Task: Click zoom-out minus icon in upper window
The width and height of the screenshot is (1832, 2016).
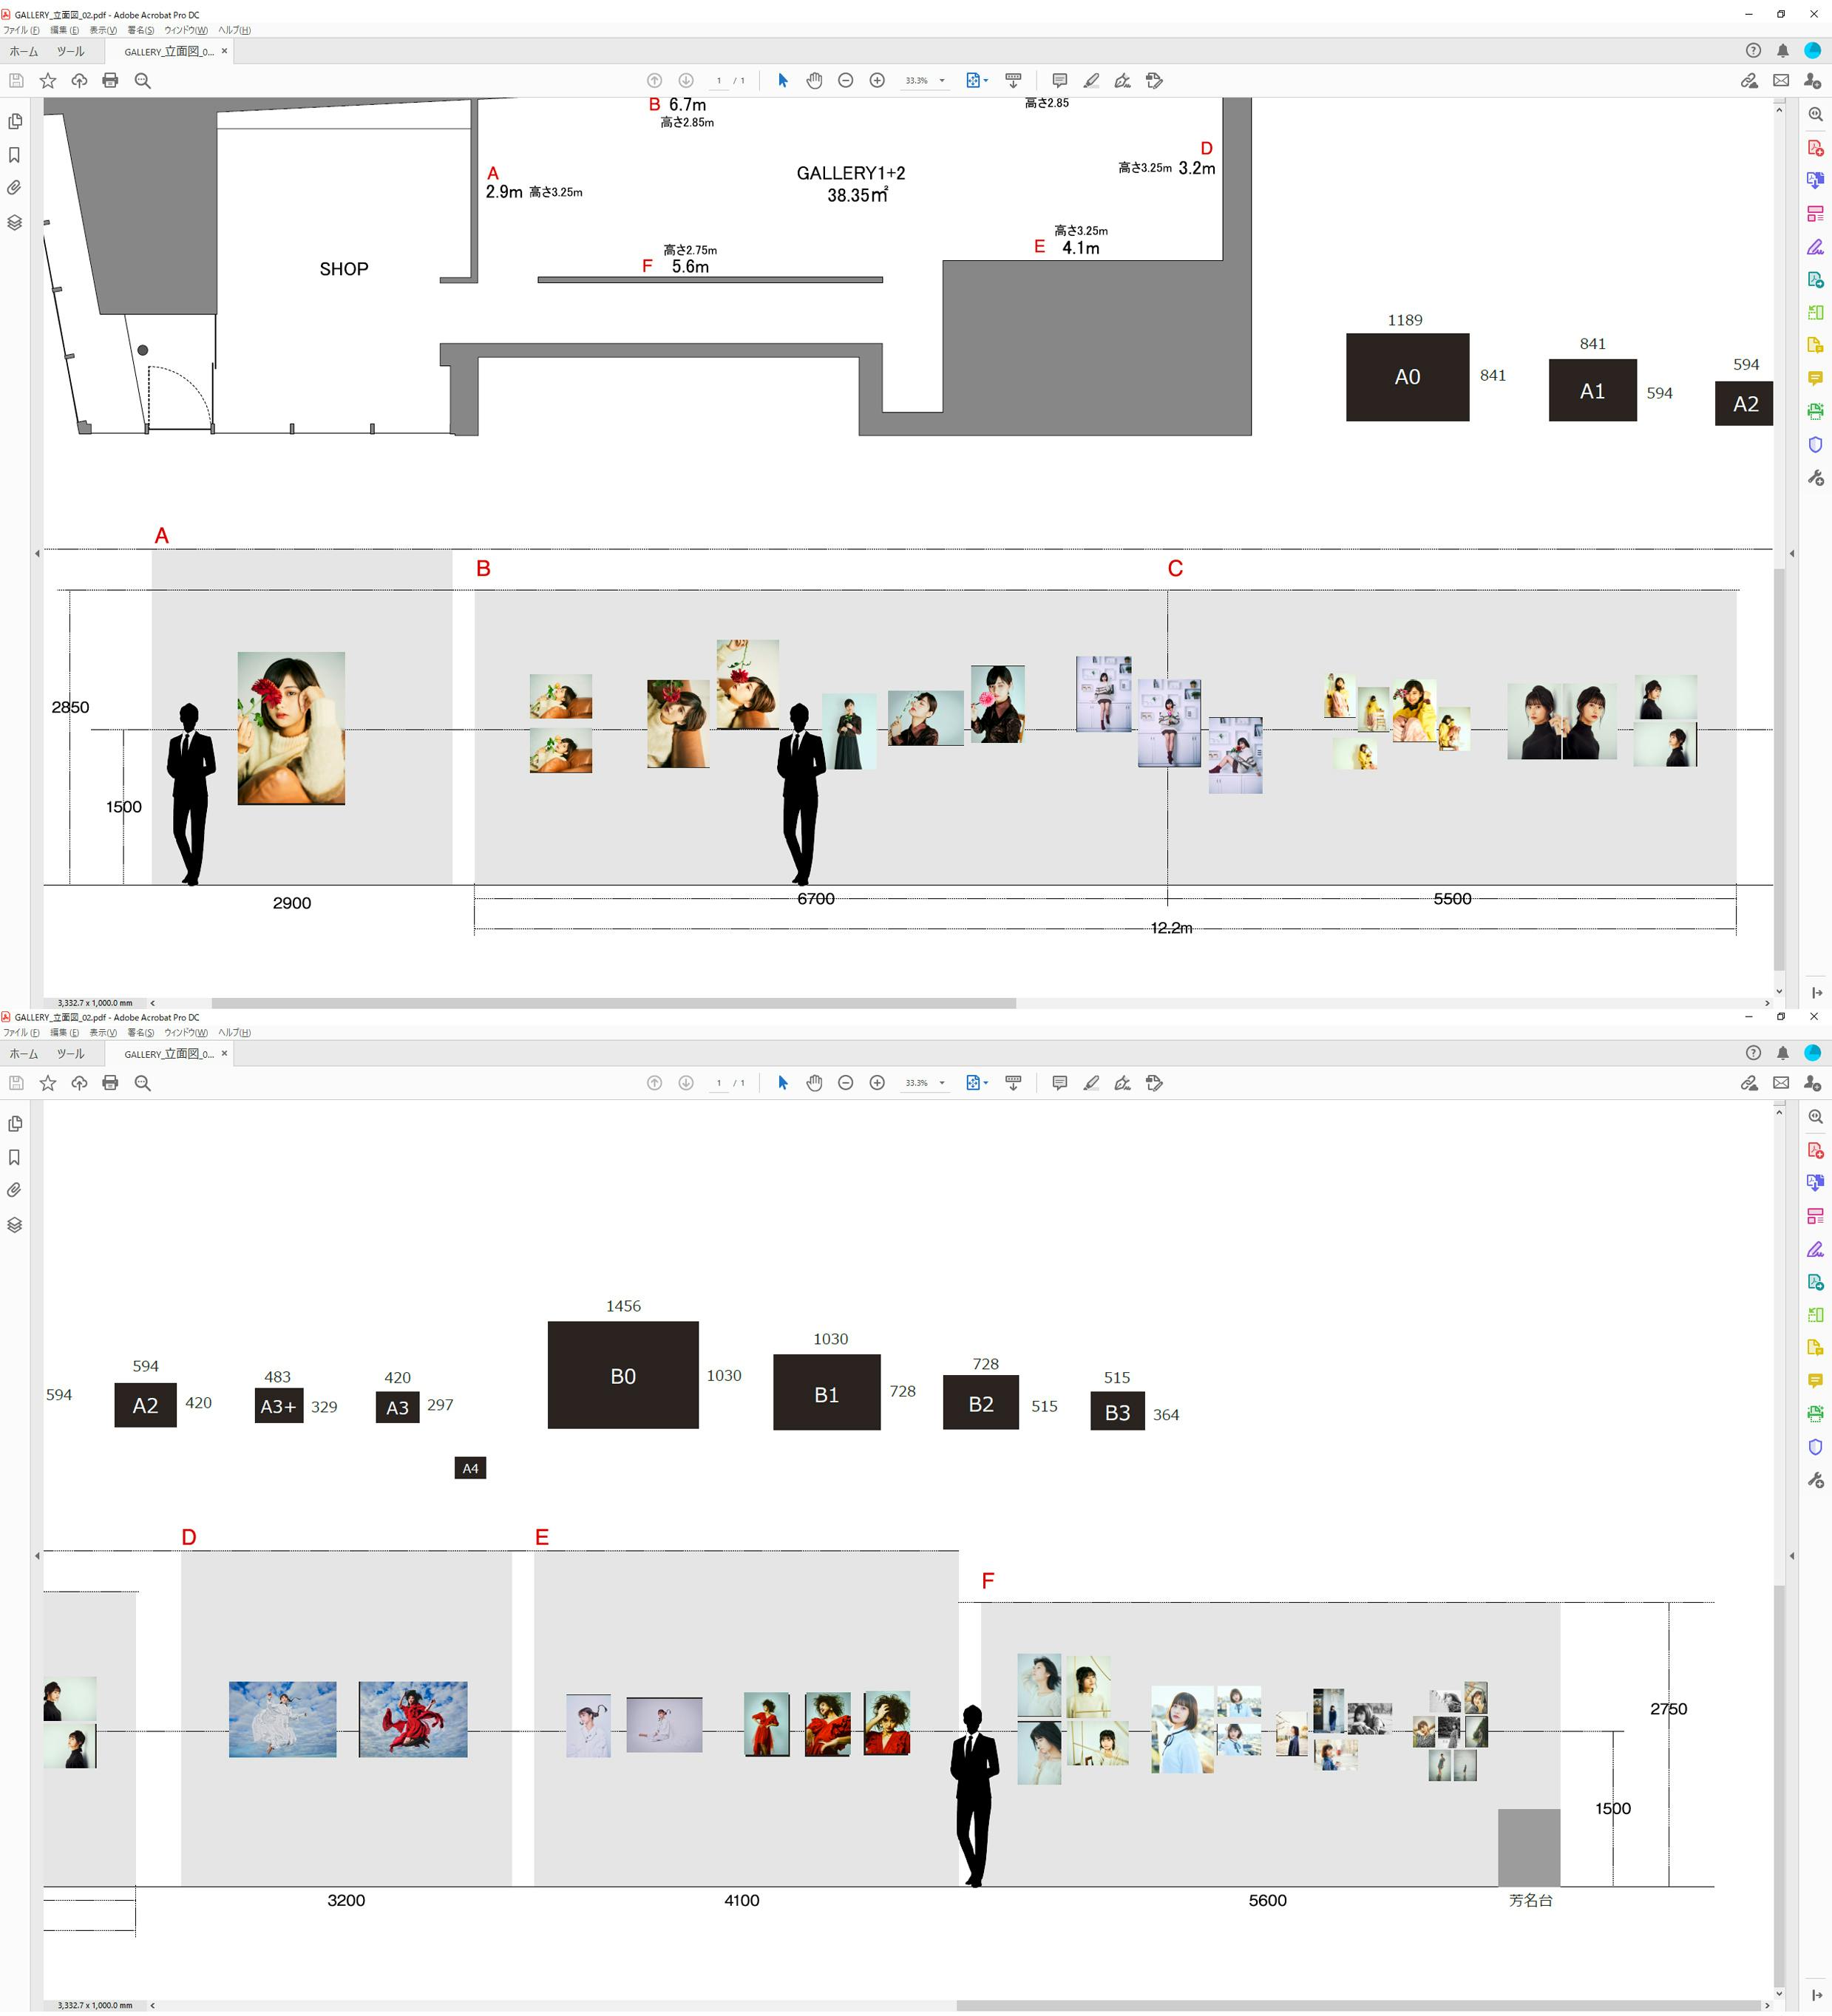Action: (x=845, y=80)
